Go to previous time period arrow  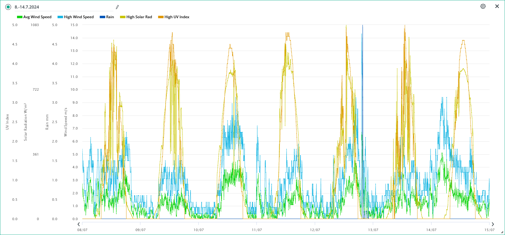tap(79, 224)
